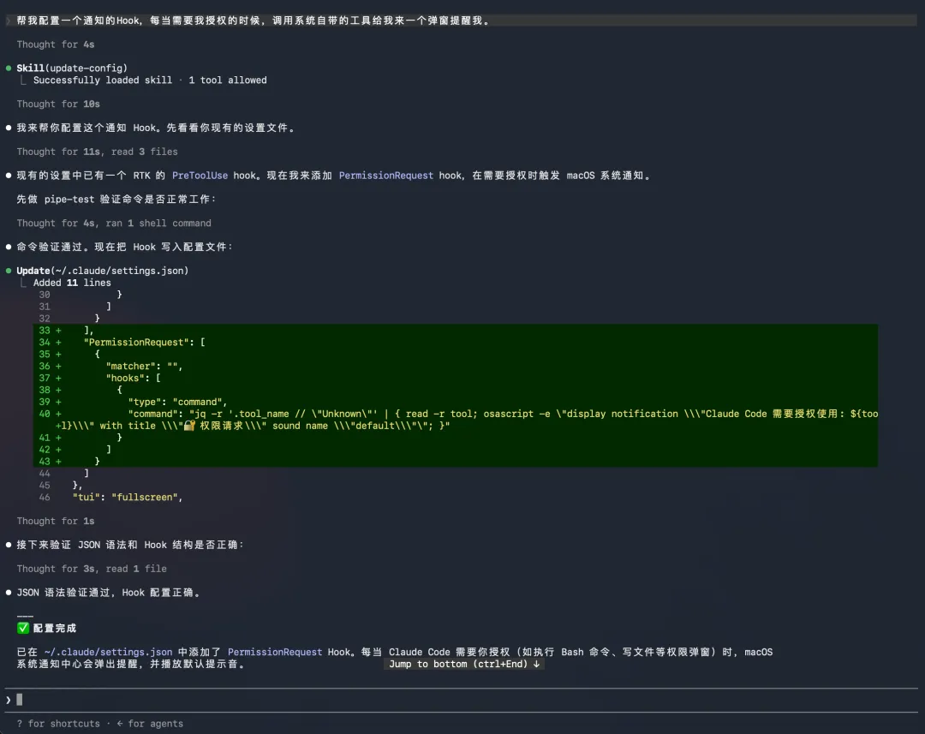Screen dimensions: 925x734
Task: Click 'JSON 语法验证通过，Hook 配置正确' message
Action: pos(109,593)
